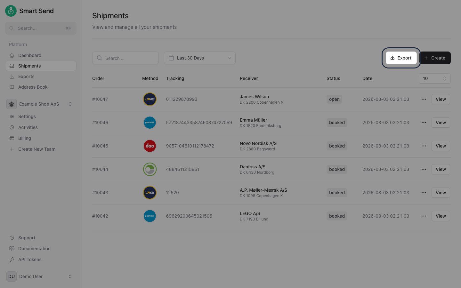Viewport: 461px width, 288px height.
Task: Open the Last 30 Days date filter
Action: point(199,58)
